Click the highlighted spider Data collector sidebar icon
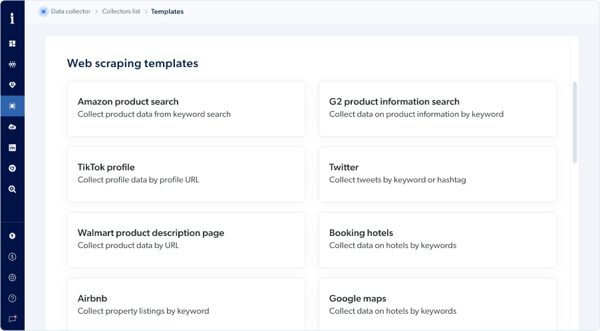The image size is (600, 331). [12, 106]
